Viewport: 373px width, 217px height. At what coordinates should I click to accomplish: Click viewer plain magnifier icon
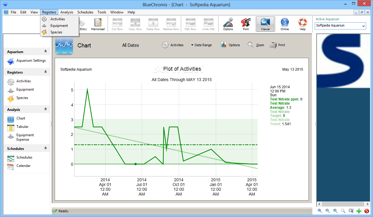click(x=343, y=211)
